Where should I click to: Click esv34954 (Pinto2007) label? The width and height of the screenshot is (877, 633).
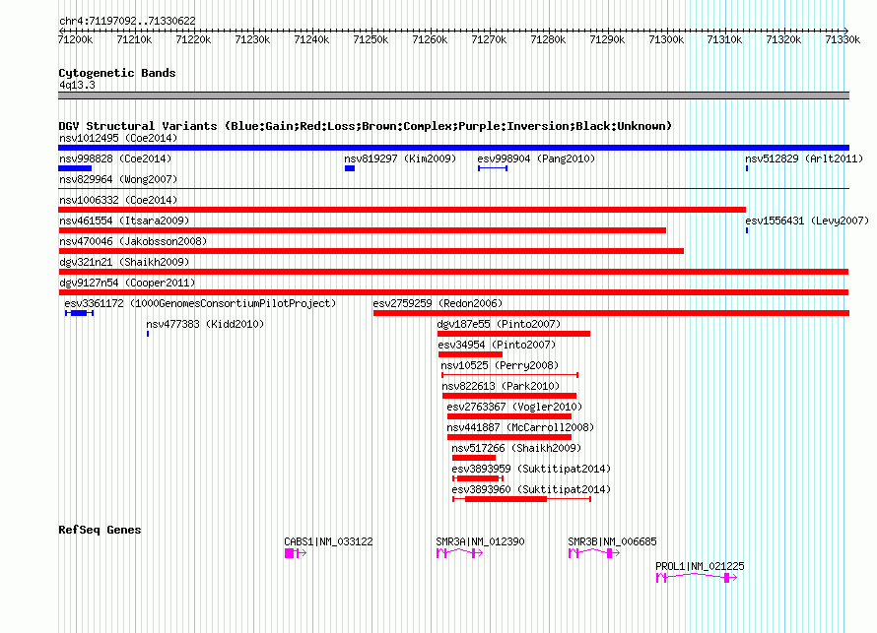497,345
